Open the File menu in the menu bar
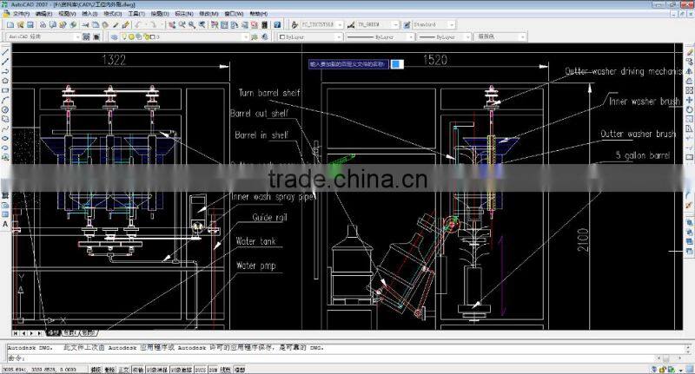The image size is (695, 374). [x=21, y=15]
